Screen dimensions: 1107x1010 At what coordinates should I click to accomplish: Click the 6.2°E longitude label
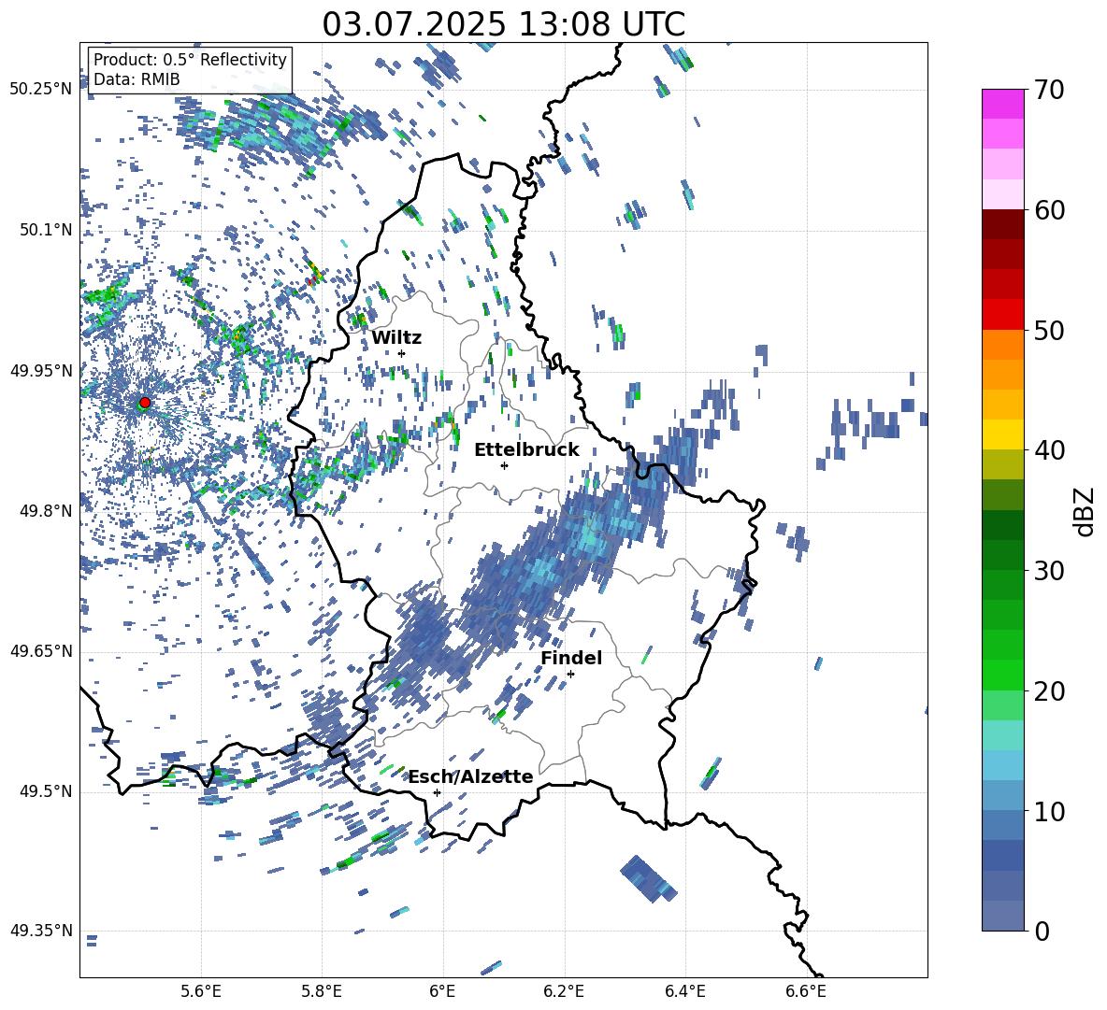tap(564, 991)
